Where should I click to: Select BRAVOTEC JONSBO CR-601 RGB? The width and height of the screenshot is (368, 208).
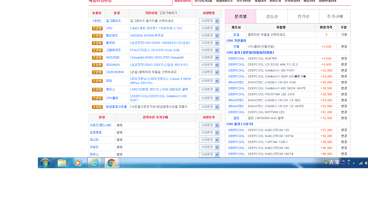[x=272, y=82]
